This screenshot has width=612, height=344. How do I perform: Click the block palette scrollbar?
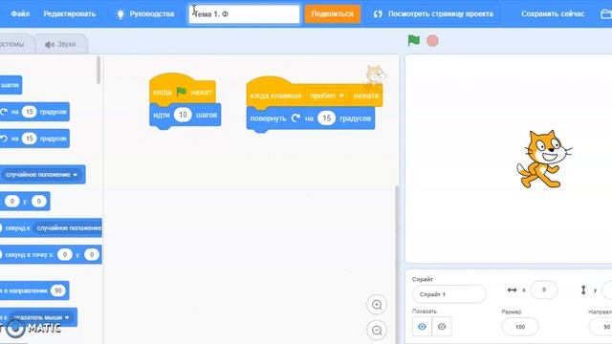[98, 70]
